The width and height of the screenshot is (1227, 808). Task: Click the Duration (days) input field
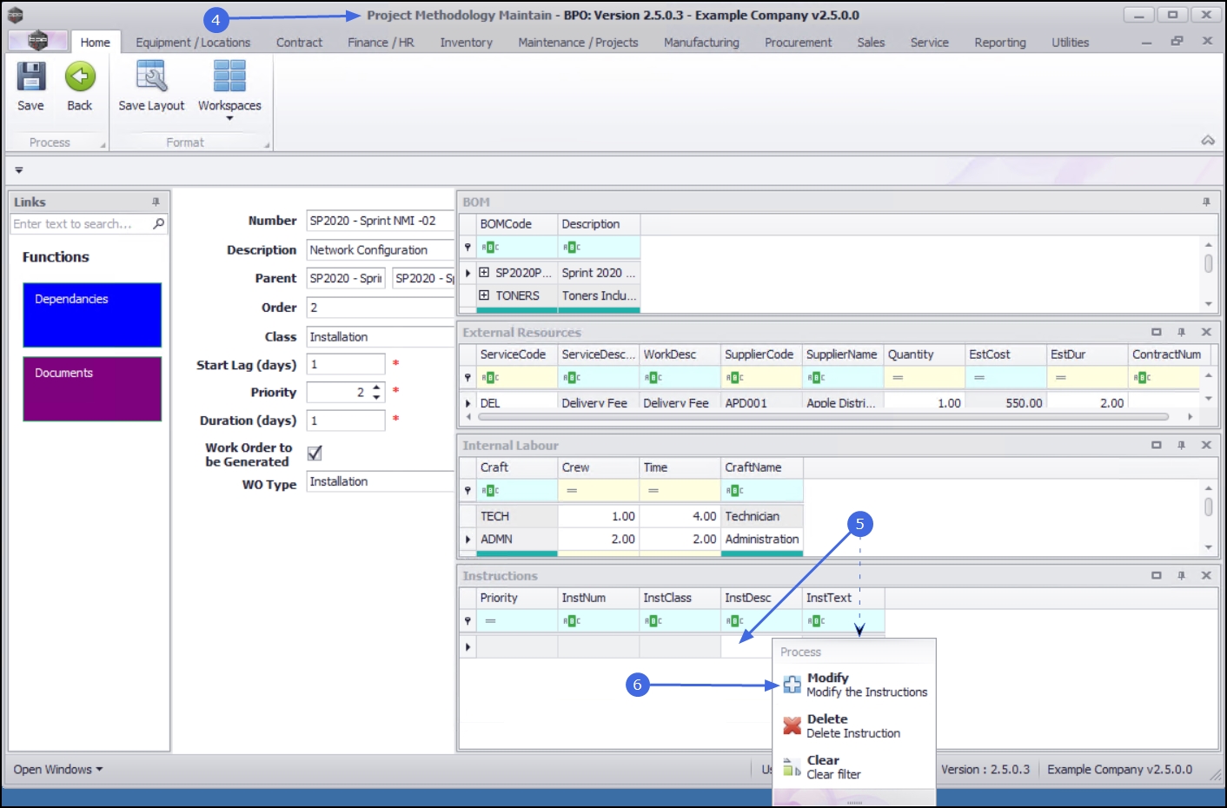[x=346, y=420]
